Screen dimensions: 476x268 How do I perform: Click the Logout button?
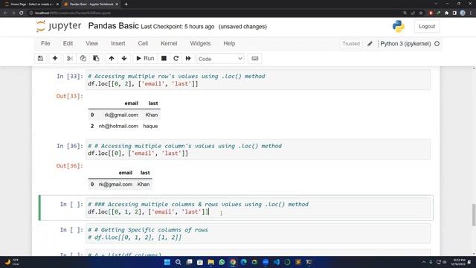(x=427, y=27)
